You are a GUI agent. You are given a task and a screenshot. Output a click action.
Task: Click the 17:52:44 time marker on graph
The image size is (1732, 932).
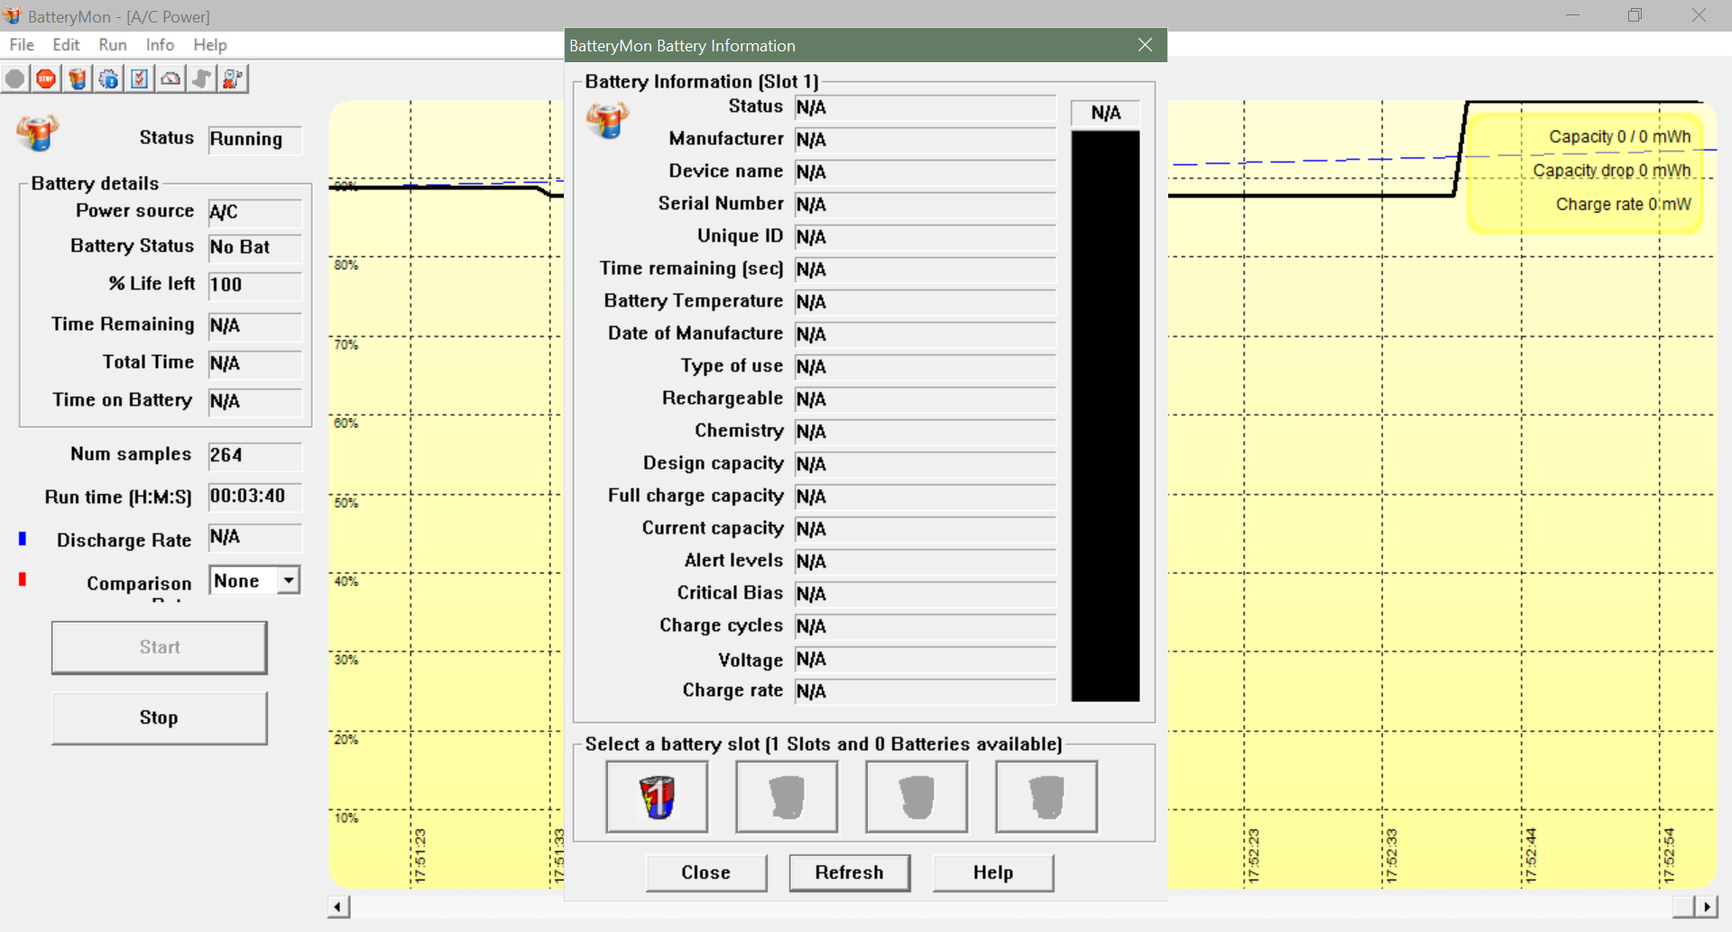tap(1530, 855)
